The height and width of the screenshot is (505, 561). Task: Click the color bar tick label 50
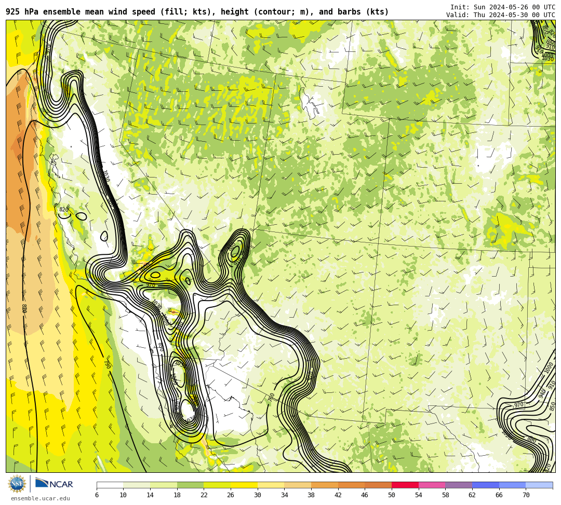pyautogui.click(x=392, y=495)
